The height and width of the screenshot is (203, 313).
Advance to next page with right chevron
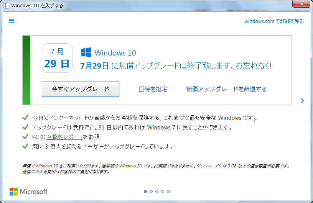tap(302, 101)
